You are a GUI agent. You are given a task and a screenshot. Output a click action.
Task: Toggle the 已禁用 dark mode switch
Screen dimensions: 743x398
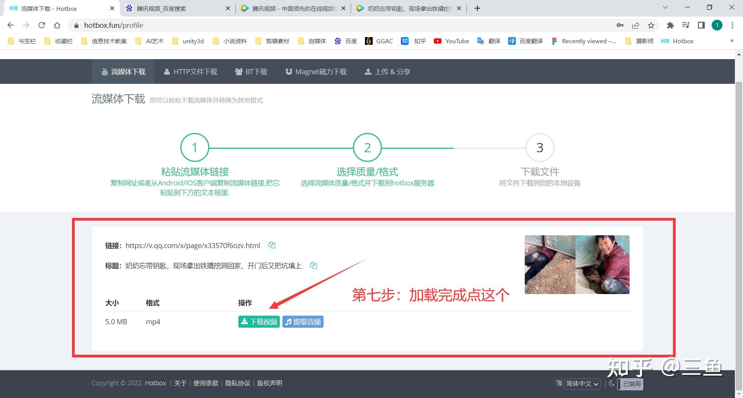(630, 384)
